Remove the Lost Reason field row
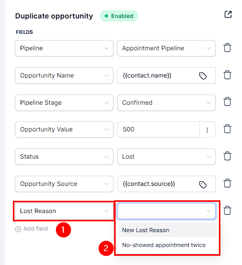The height and width of the screenshot is (265, 242). click(228, 211)
